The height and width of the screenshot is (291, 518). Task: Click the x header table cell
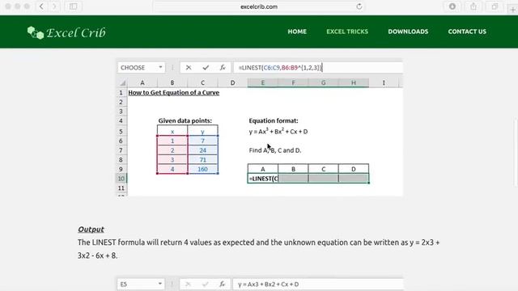[172, 132]
